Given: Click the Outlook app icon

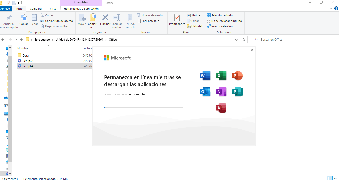Looking at the screenshot, I should 205,92.
